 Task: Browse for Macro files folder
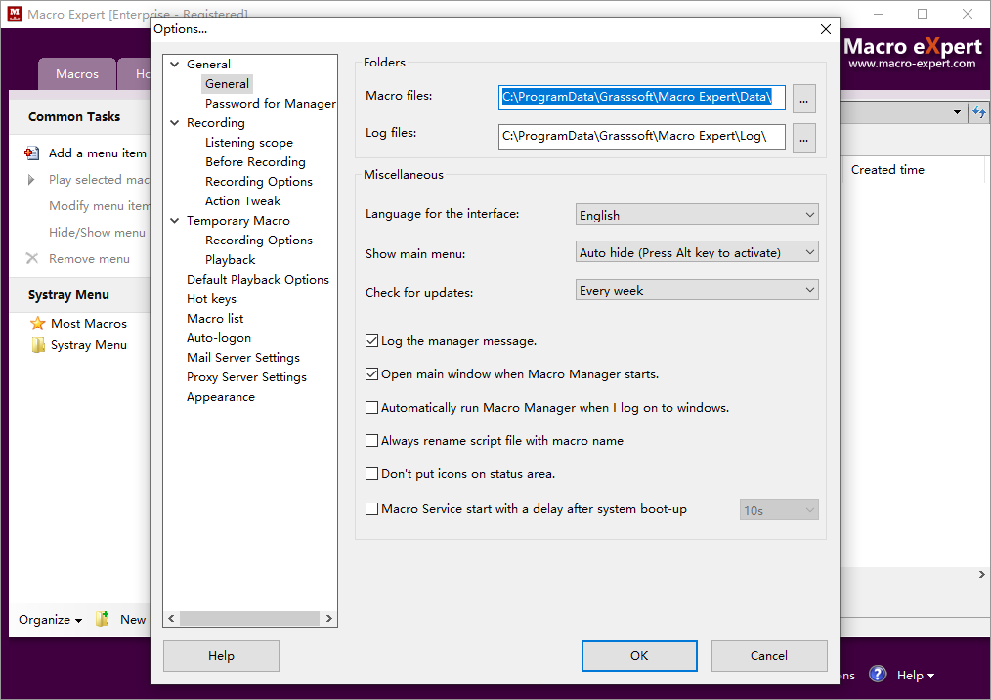804,99
